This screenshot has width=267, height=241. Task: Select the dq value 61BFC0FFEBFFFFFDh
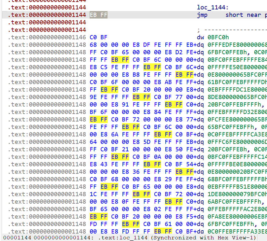click(x=237, y=82)
